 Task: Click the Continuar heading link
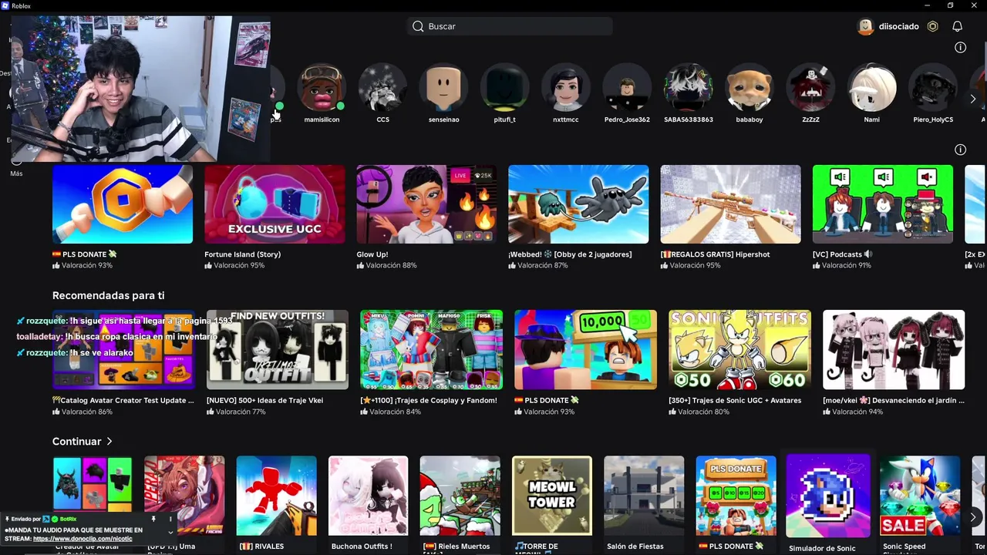76,442
